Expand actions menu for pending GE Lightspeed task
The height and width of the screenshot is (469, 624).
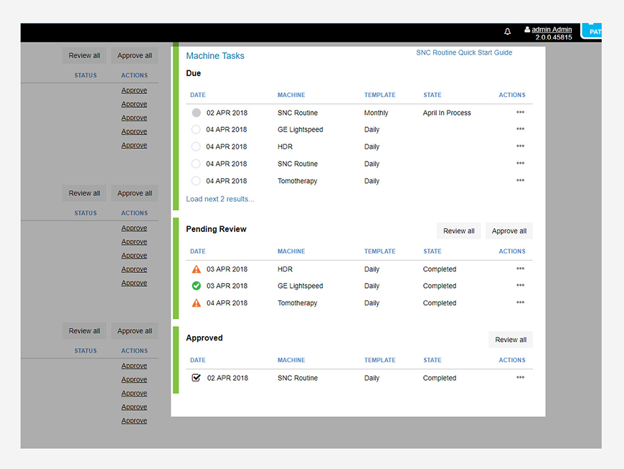click(520, 285)
